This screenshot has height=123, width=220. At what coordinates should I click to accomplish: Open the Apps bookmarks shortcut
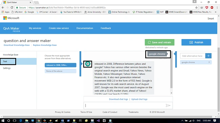(x=5, y=12)
